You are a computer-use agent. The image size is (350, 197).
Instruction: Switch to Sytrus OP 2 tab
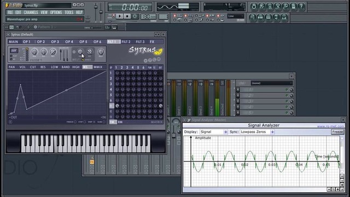pyautogui.click(x=40, y=42)
